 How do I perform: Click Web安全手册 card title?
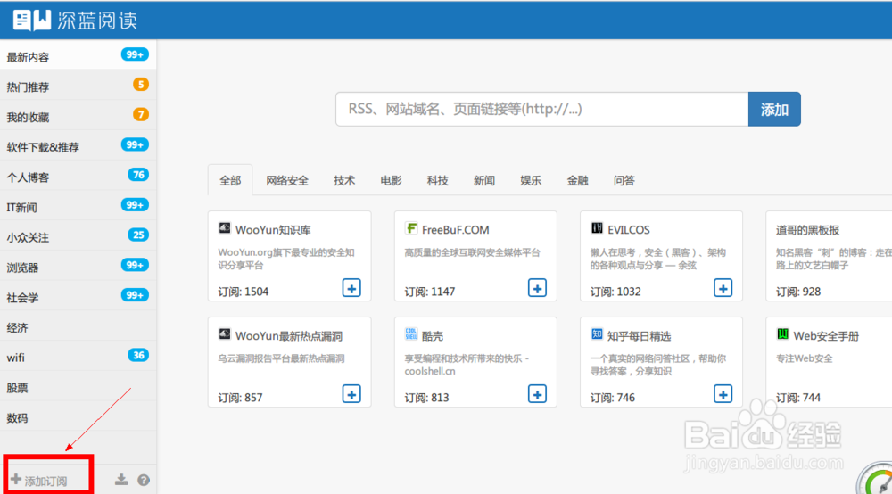pyautogui.click(x=826, y=336)
